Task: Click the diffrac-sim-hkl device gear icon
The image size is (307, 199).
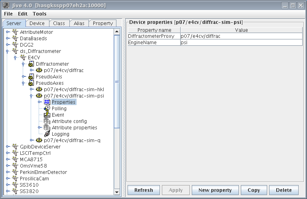Action: coord(39,89)
